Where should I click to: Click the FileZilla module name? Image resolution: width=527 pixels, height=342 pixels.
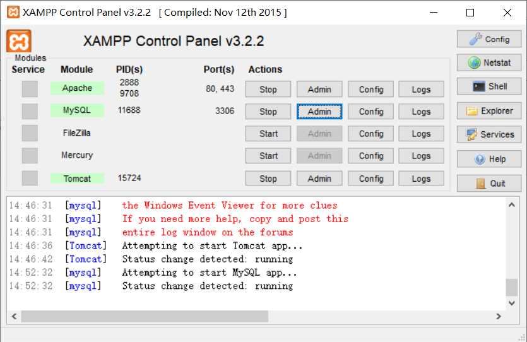(x=76, y=133)
